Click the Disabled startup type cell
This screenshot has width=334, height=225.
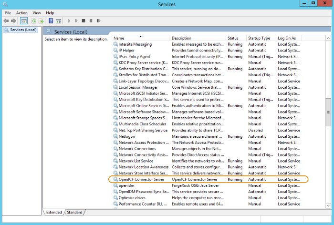(x=255, y=130)
